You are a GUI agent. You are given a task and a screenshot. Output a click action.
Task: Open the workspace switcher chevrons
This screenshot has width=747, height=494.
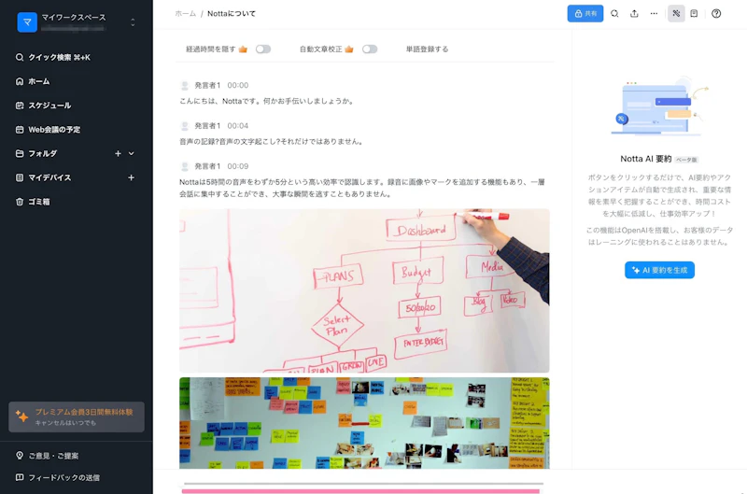133,22
